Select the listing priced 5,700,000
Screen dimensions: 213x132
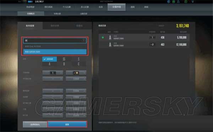144,38
